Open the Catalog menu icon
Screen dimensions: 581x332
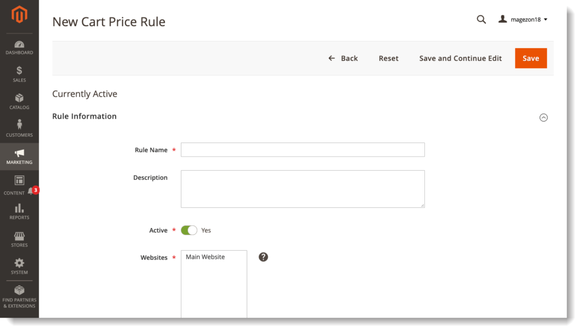tap(19, 98)
